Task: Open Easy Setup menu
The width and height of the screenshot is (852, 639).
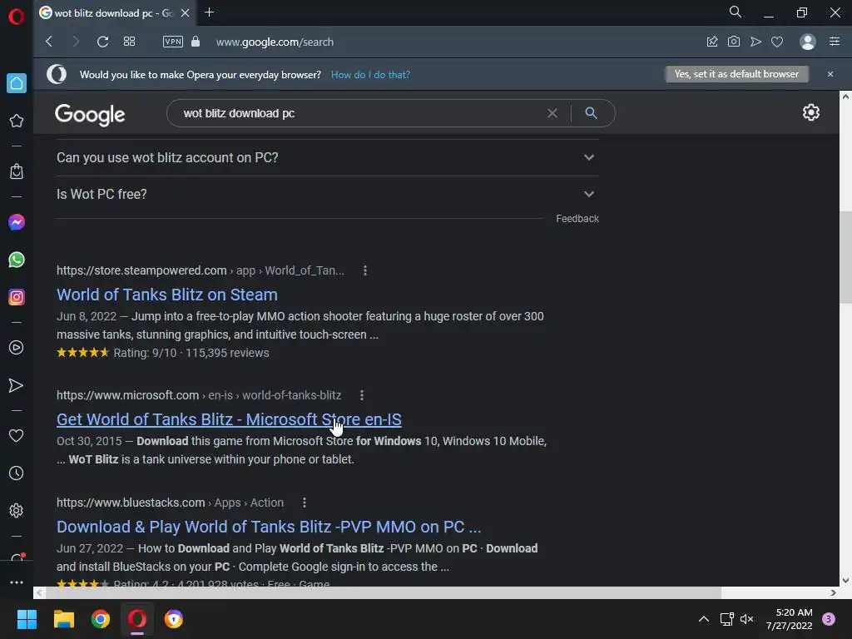Action: [835, 42]
